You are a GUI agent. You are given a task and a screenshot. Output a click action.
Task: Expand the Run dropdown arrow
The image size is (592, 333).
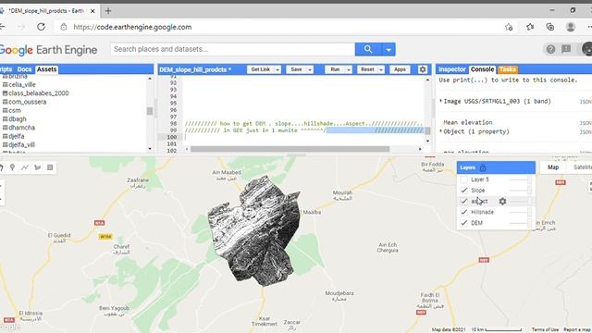[x=349, y=69]
